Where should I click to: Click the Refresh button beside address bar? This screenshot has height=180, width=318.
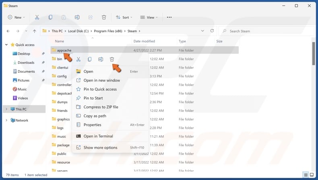[212, 31]
